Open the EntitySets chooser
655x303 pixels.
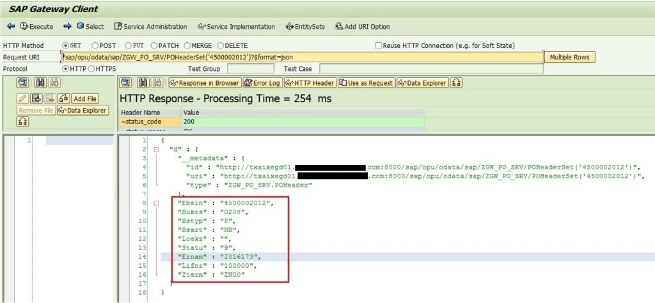305,26
